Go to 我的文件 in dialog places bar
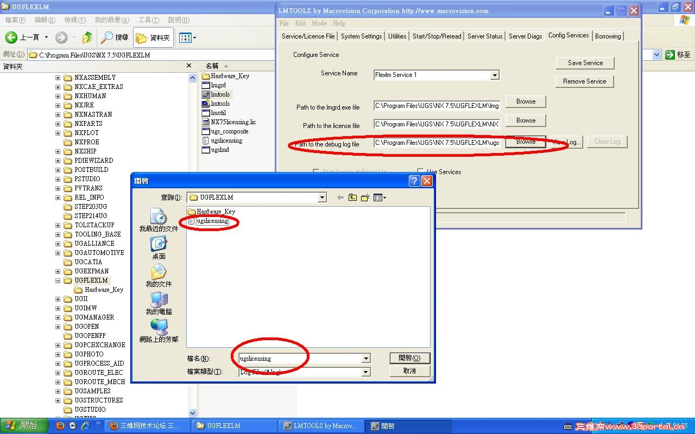The image size is (695, 434). (159, 276)
